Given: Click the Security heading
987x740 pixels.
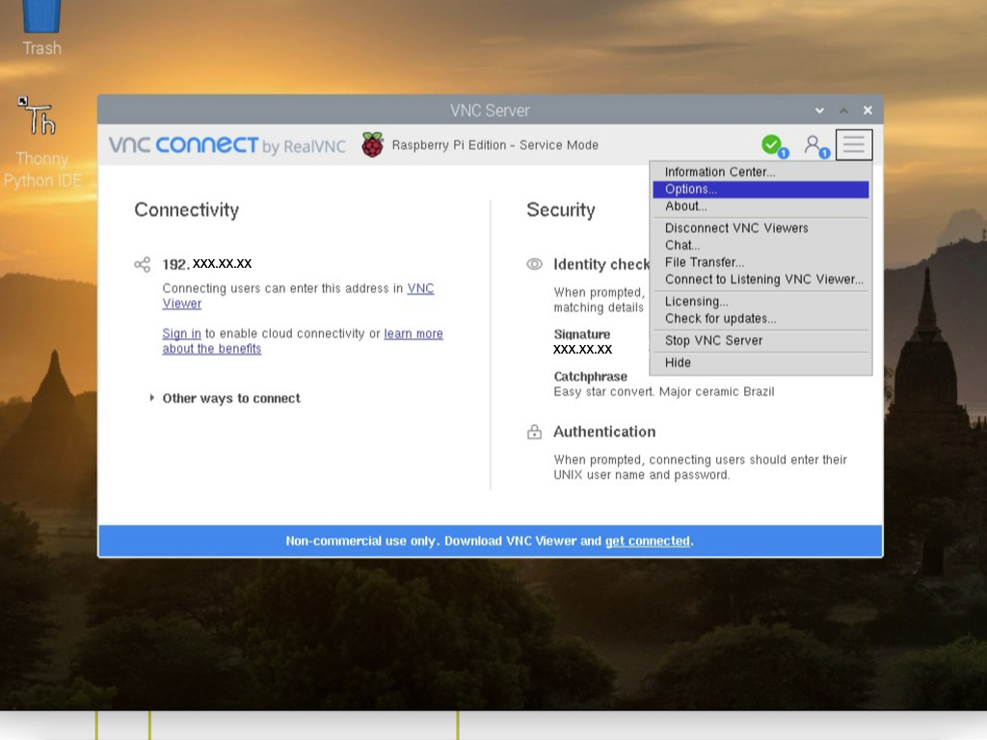Looking at the screenshot, I should point(561,210).
